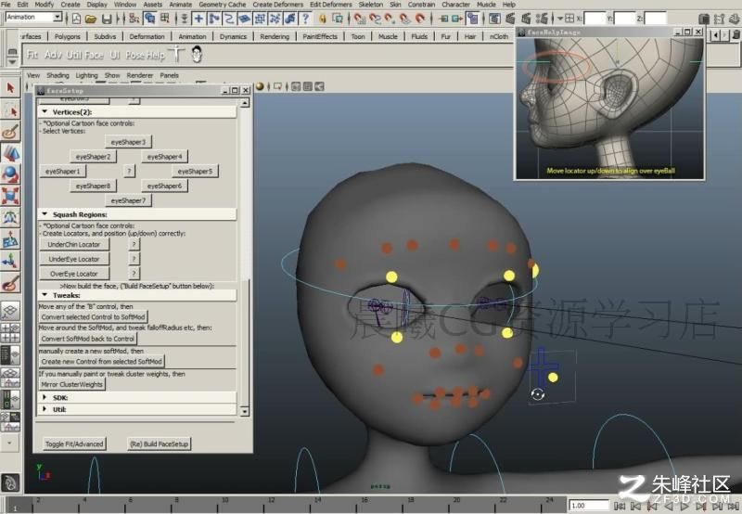Screen dimensions: 742x514
Task: Open the Create Deformers menu
Action: click(x=277, y=5)
